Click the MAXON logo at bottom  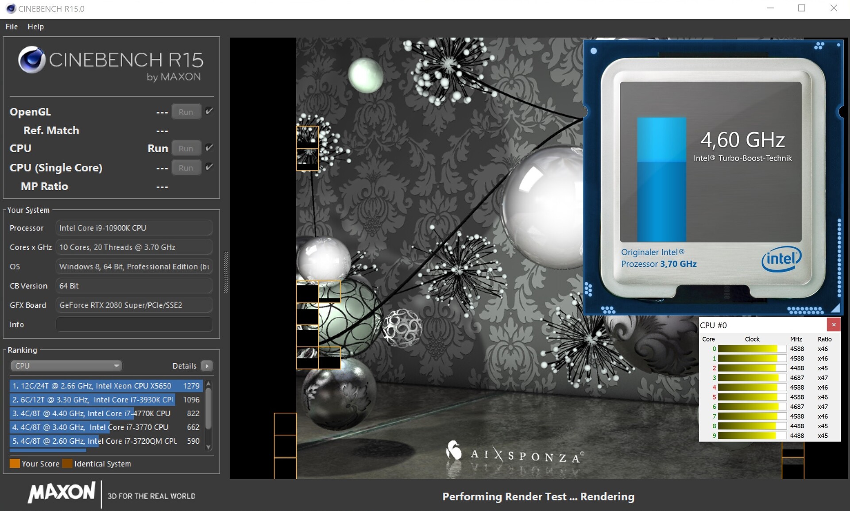click(x=62, y=492)
